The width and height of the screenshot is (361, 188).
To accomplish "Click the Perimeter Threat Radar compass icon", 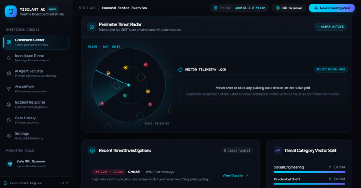I will click(92, 27).
